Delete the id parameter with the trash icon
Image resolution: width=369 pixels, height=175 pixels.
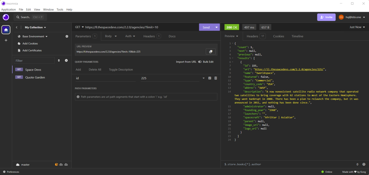[x=215, y=78]
